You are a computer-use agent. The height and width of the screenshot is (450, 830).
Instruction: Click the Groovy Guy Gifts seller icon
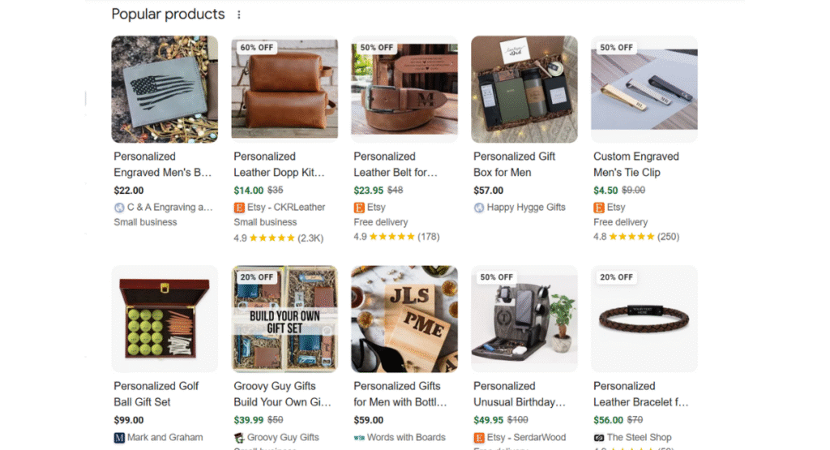tap(239, 438)
